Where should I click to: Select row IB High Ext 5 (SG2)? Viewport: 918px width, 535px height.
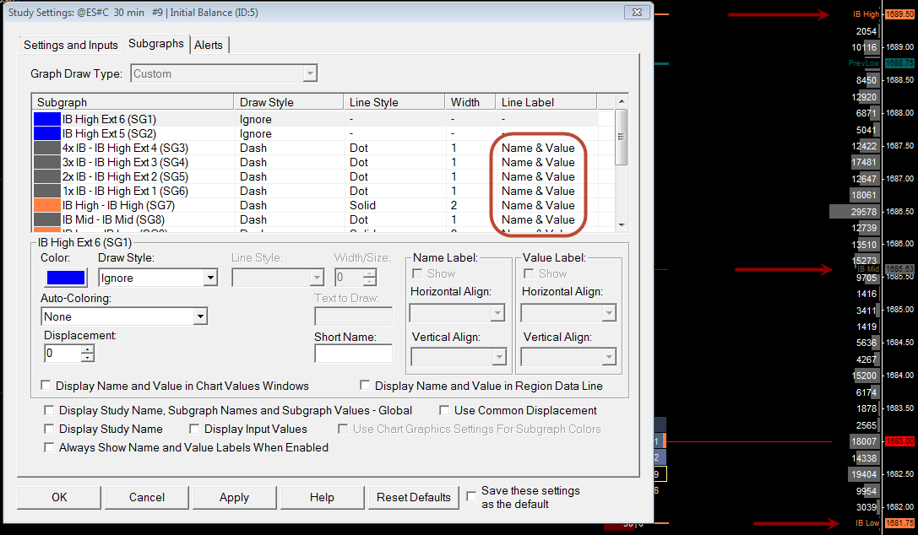[x=323, y=133]
